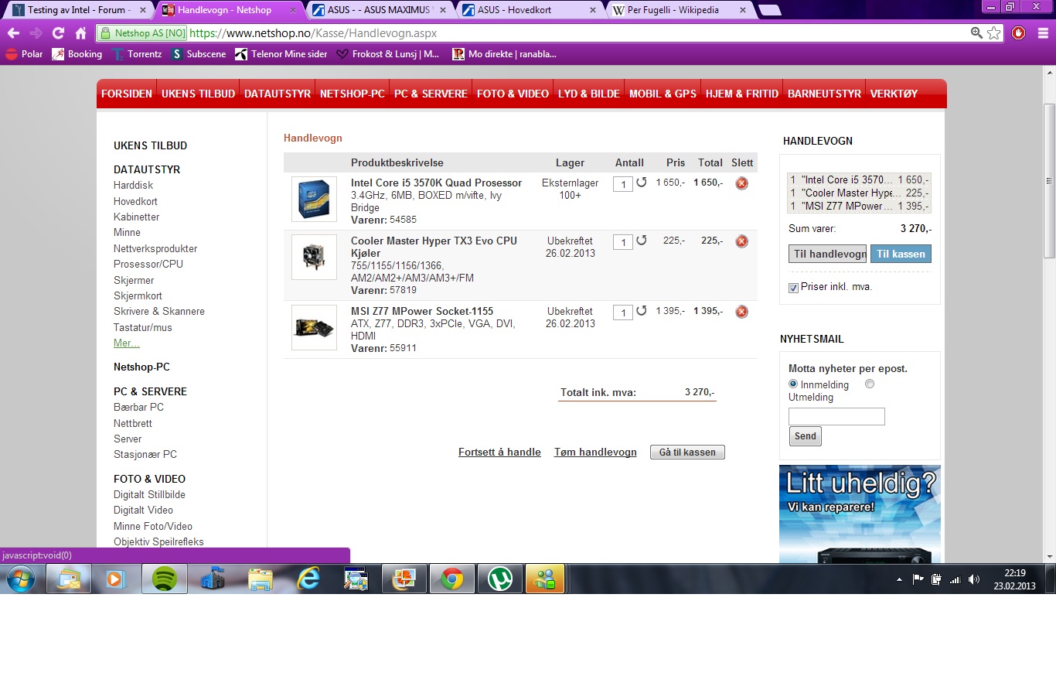The height and width of the screenshot is (683, 1056).
Task: Open the zoom magnifier icon in address bar
Action: point(977,33)
